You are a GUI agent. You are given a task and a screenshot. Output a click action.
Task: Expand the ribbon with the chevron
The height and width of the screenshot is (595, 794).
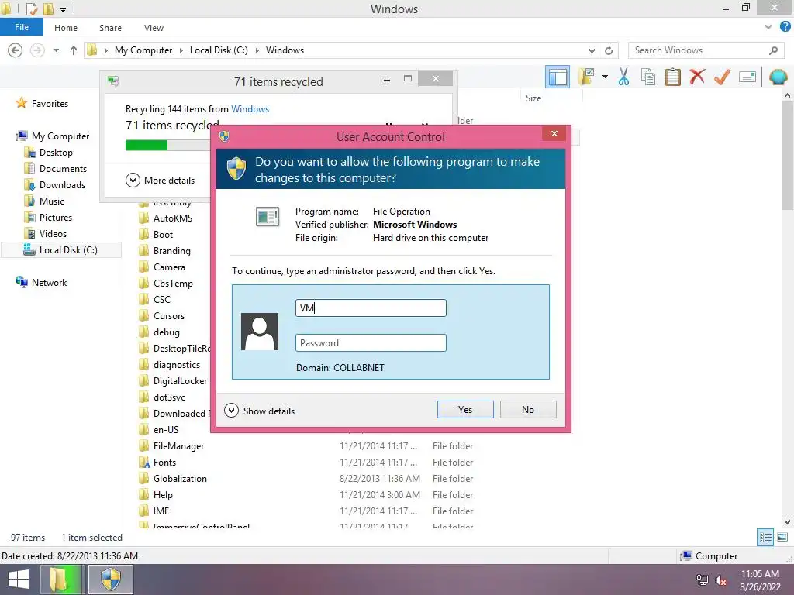pyautogui.click(x=768, y=27)
